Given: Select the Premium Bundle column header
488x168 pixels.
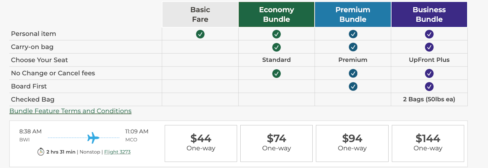Looking at the screenshot, I should click(x=353, y=14).
